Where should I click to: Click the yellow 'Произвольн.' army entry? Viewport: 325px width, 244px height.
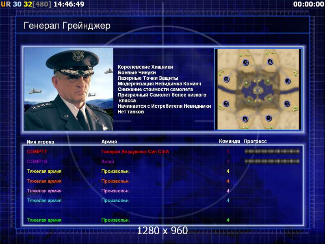coord(115,171)
